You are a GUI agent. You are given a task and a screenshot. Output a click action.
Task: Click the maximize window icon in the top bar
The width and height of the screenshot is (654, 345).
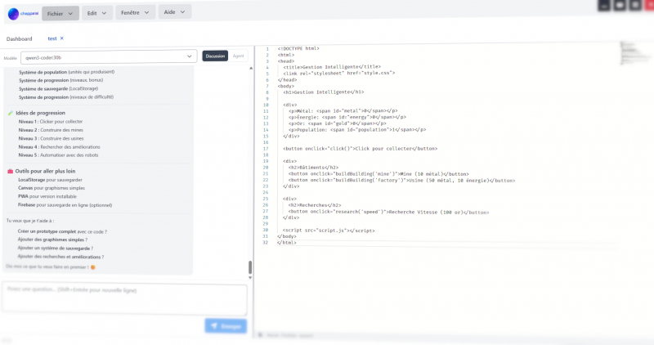(x=619, y=5)
